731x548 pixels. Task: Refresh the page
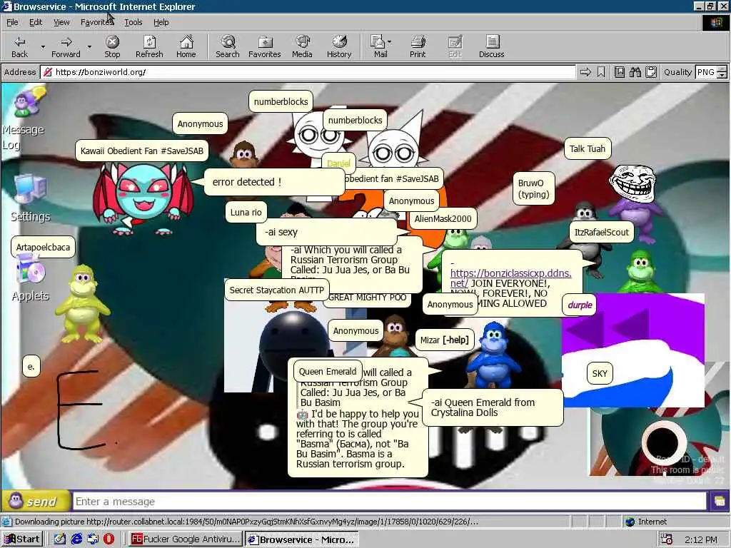coord(149,47)
